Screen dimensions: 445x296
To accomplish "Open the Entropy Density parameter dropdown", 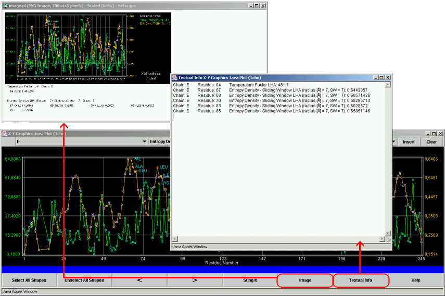I will (160, 141).
